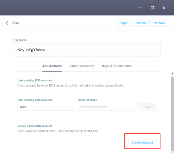Image resolution: width=174 pixels, height=154 pixels.
Task: Maximize the window
Action: pyautogui.click(x=152, y=8)
